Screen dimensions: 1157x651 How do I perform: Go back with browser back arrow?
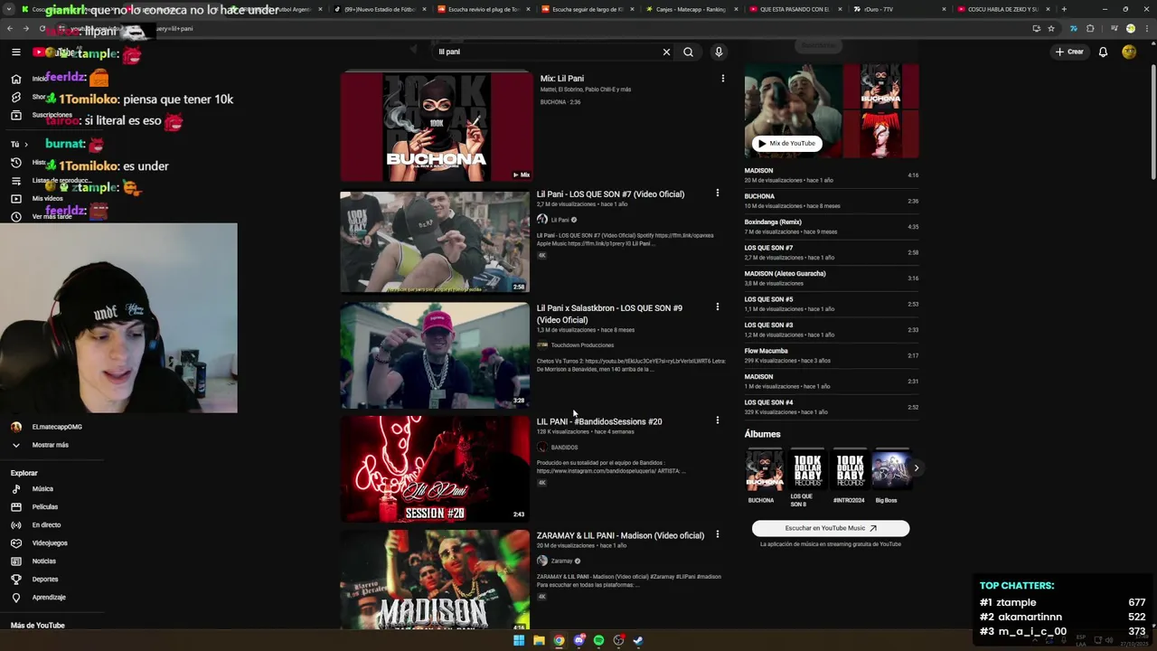[x=10, y=28]
